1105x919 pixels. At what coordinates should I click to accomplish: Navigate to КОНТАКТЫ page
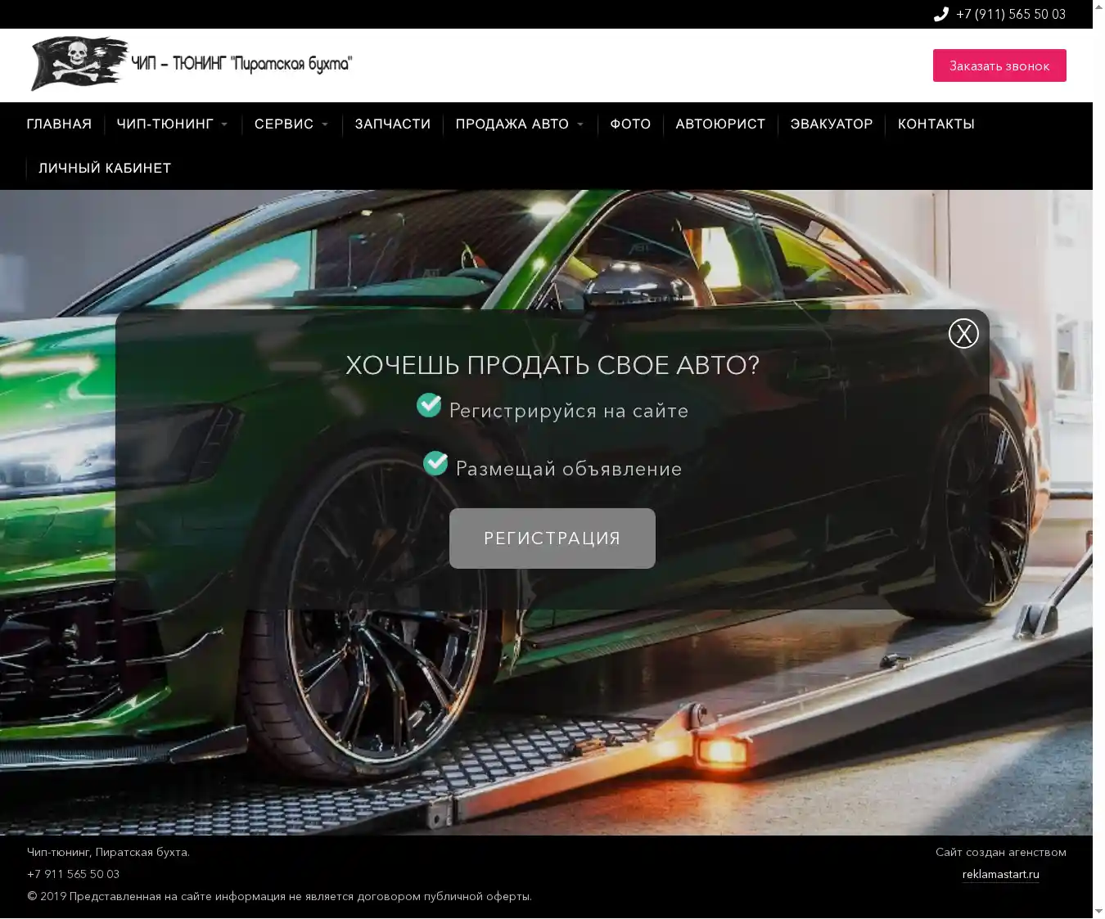click(936, 124)
